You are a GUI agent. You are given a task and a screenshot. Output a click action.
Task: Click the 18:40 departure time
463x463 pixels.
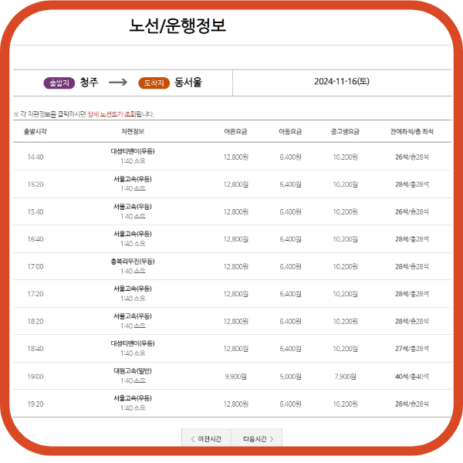point(35,349)
